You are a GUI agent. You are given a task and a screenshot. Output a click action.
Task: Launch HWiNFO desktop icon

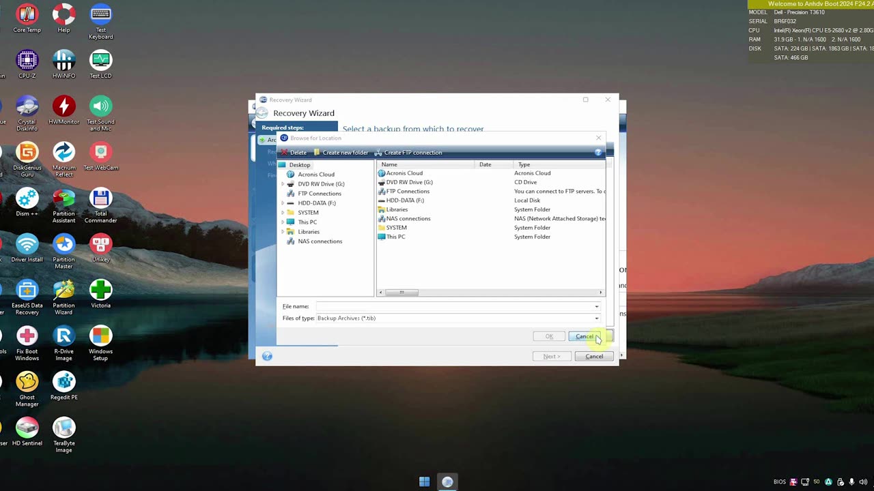pos(64,64)
